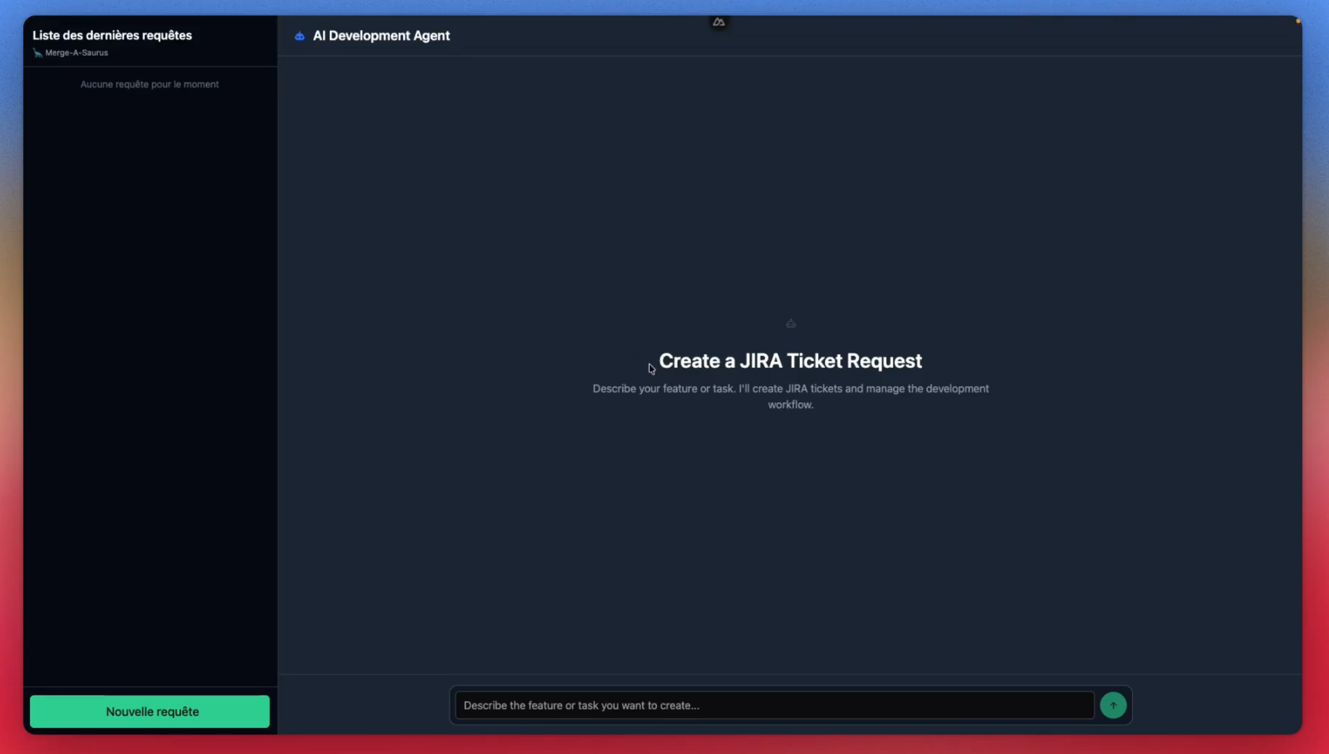Click the blue robot icon in header
Screen dimensions: 1329x754
click(300, 36)
